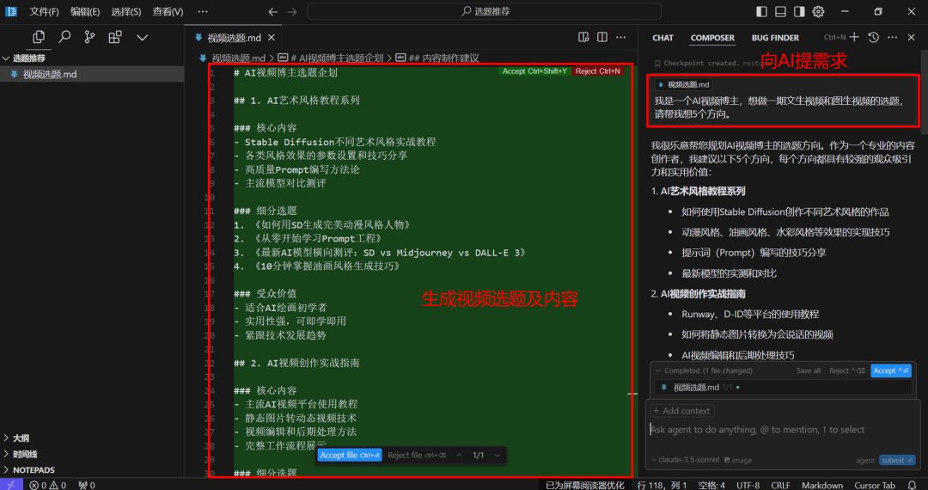Image resolution: width=928 pixels, height=490 pixels.
Task: Click the blue Accept file button
Action: point(349,456)
